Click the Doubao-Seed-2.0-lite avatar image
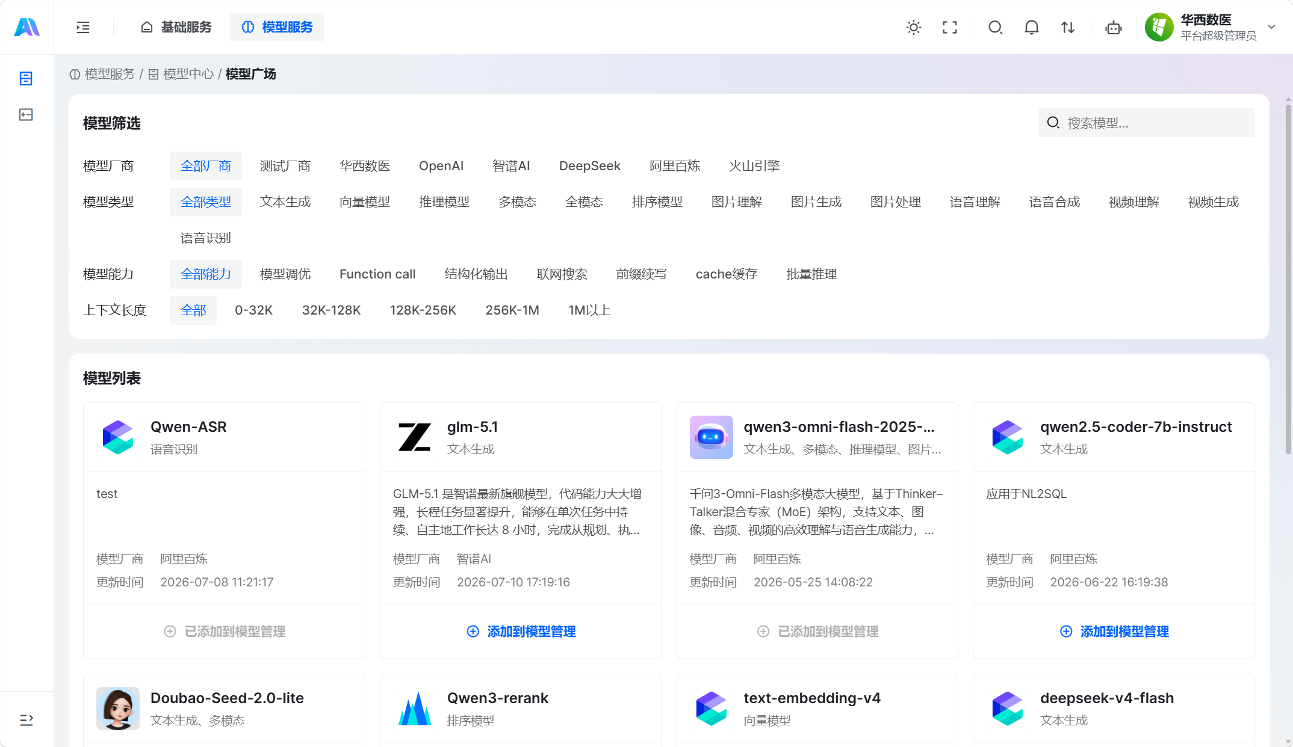This screenshot has width=1293, height=747. tap(118, 709)
